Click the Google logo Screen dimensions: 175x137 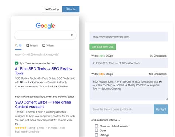tap(45, 26)
